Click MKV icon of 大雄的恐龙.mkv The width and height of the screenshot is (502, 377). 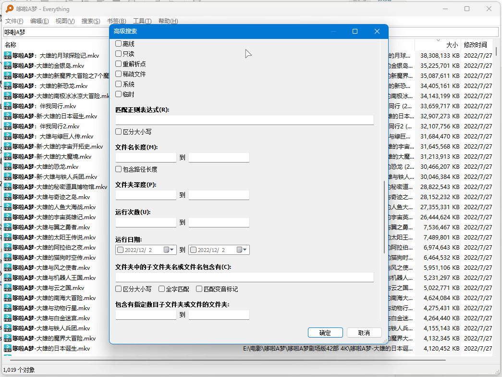(x=8, y=167)
